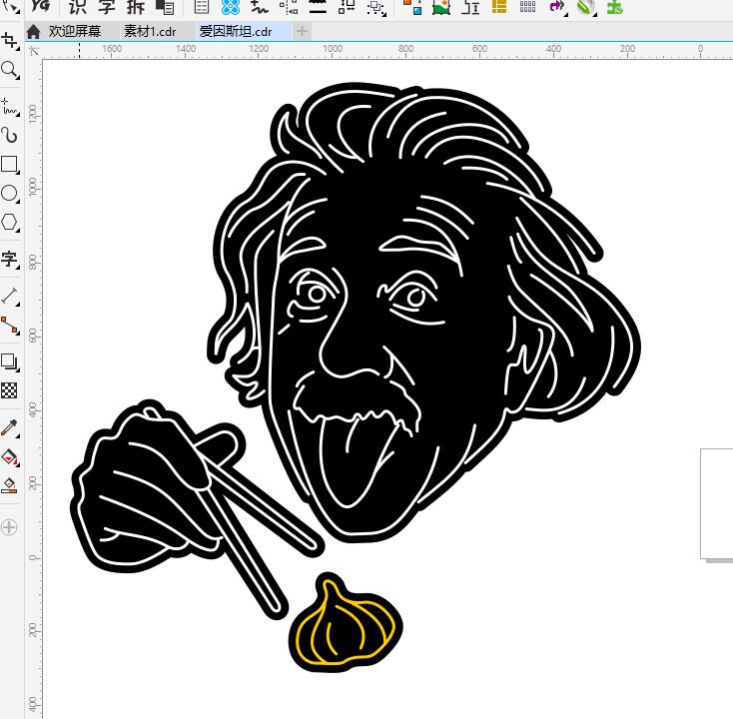The image size is (733, 719).
Task: Click the 识 plugin toolbar icon
Action: [78, 7]
